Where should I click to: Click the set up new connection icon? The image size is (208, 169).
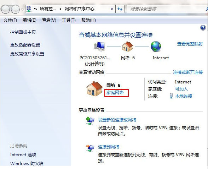point(90,121)
